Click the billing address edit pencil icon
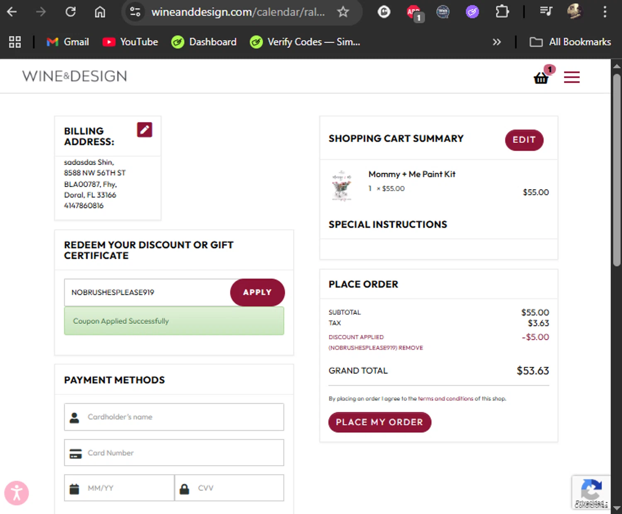622x514 pixels. (x=144, y=130)
